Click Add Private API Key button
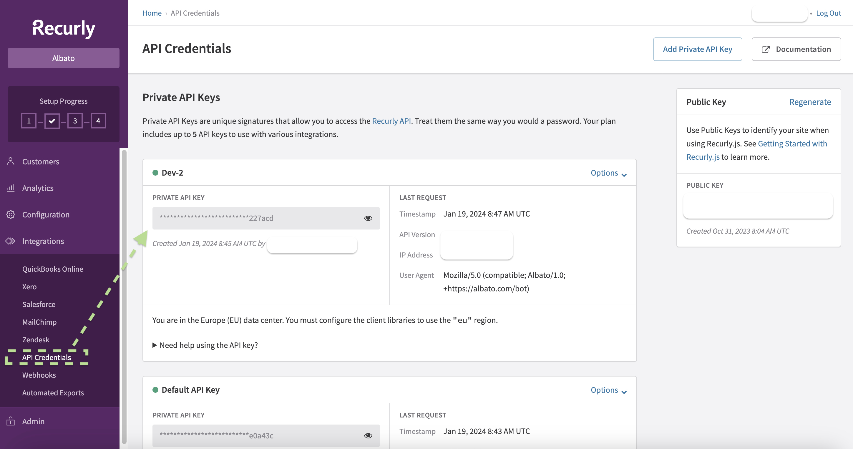Image resolution: width=853 pixels, height=449 pixels. pyautogui.click(x=697, y=49)
